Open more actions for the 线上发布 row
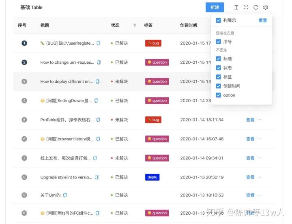This screenshot has height=224, width=292. tap(259, 158)
